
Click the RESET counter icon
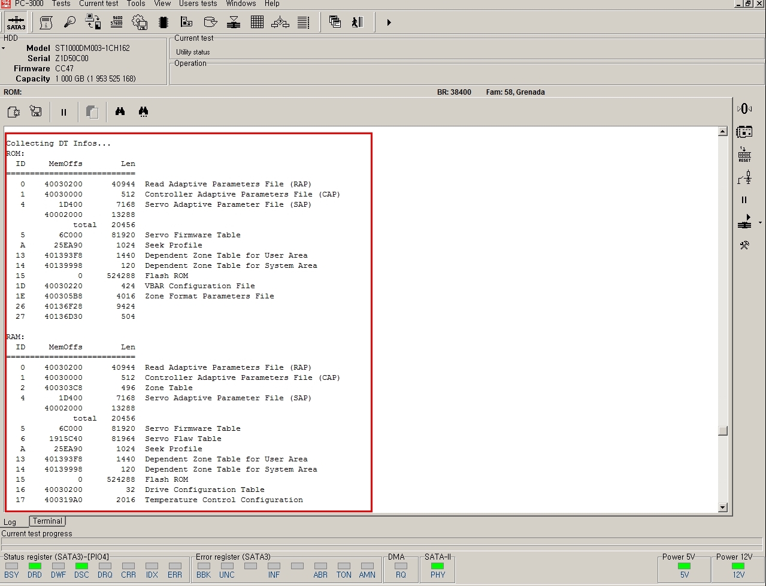tap(744, 154)
